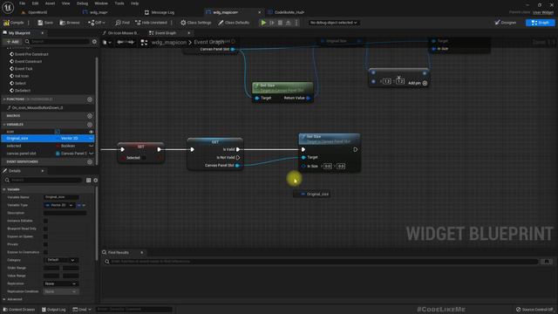
Task: Focus the My Blueprint search field
Action: coord(57,41)
